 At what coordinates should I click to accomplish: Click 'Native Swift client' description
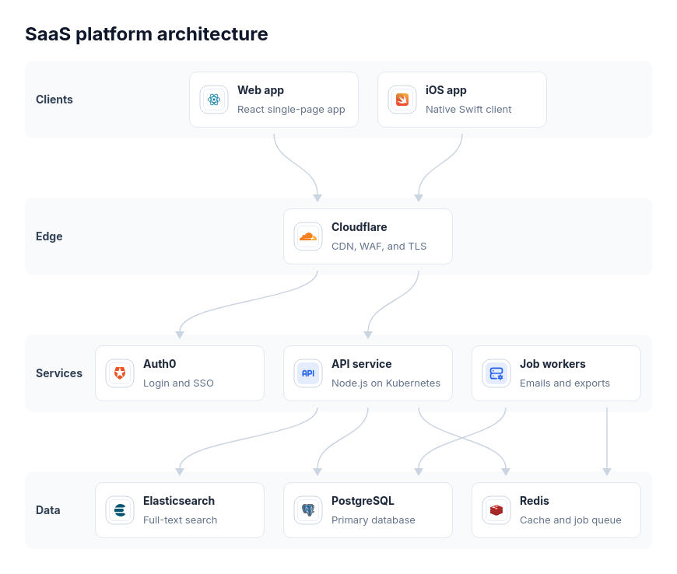pos(468,110)
